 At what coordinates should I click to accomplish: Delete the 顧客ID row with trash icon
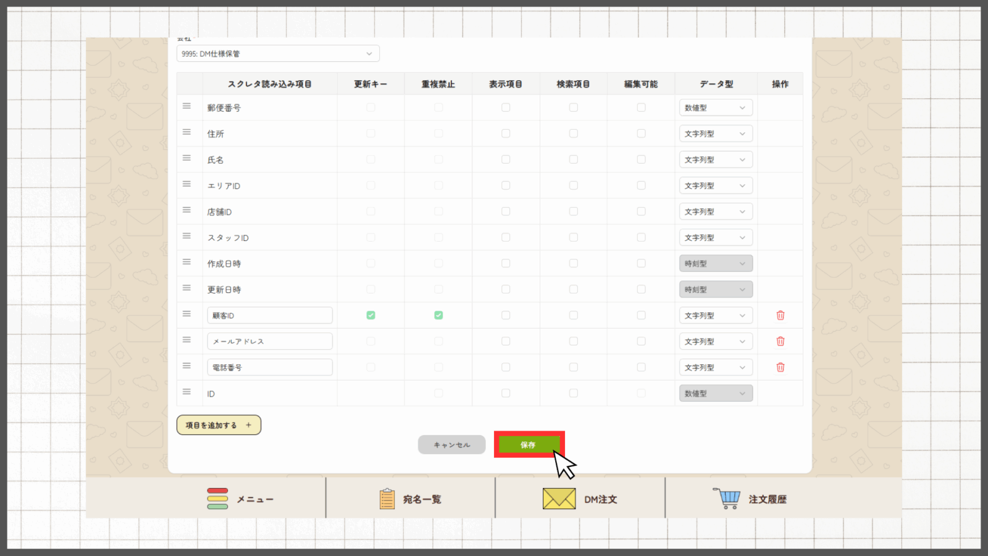[x=780, y=315]
